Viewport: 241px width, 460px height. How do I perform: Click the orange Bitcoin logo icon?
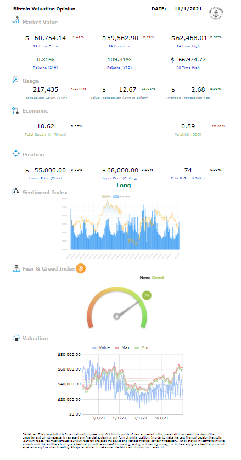(81, 268)
